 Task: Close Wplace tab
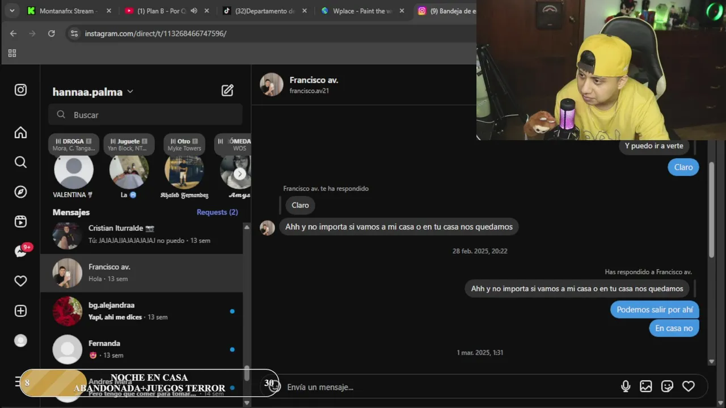click(x=402, y=11)
